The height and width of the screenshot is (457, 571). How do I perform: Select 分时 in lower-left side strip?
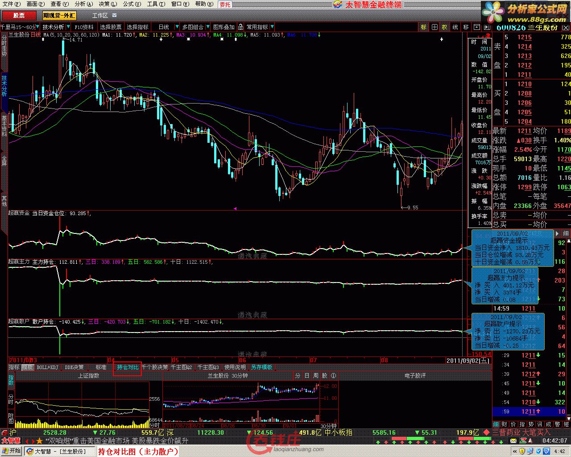point(11,399)
